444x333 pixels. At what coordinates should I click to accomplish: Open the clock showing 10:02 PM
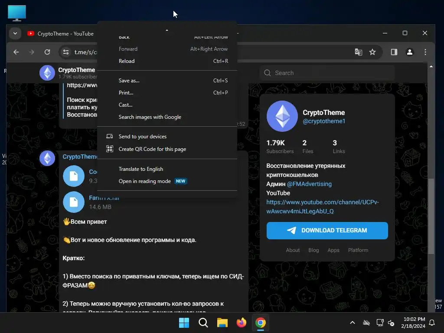pyautogui.click(x=413, y=323)
